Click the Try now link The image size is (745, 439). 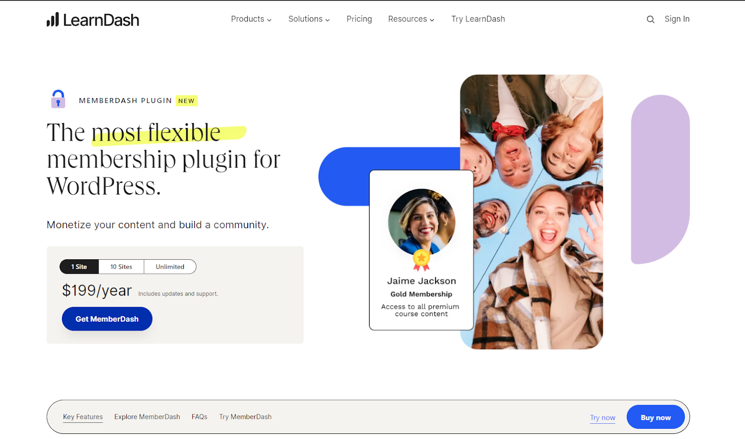click(603, 418)
